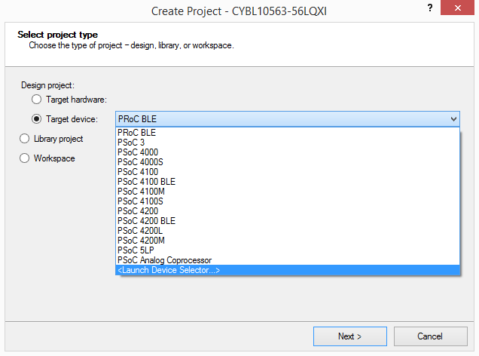Pick PSoC 4200L in the dropdown
Image resolution: width=479 pixels, height=356 pixels.
[x=140, y=231]
